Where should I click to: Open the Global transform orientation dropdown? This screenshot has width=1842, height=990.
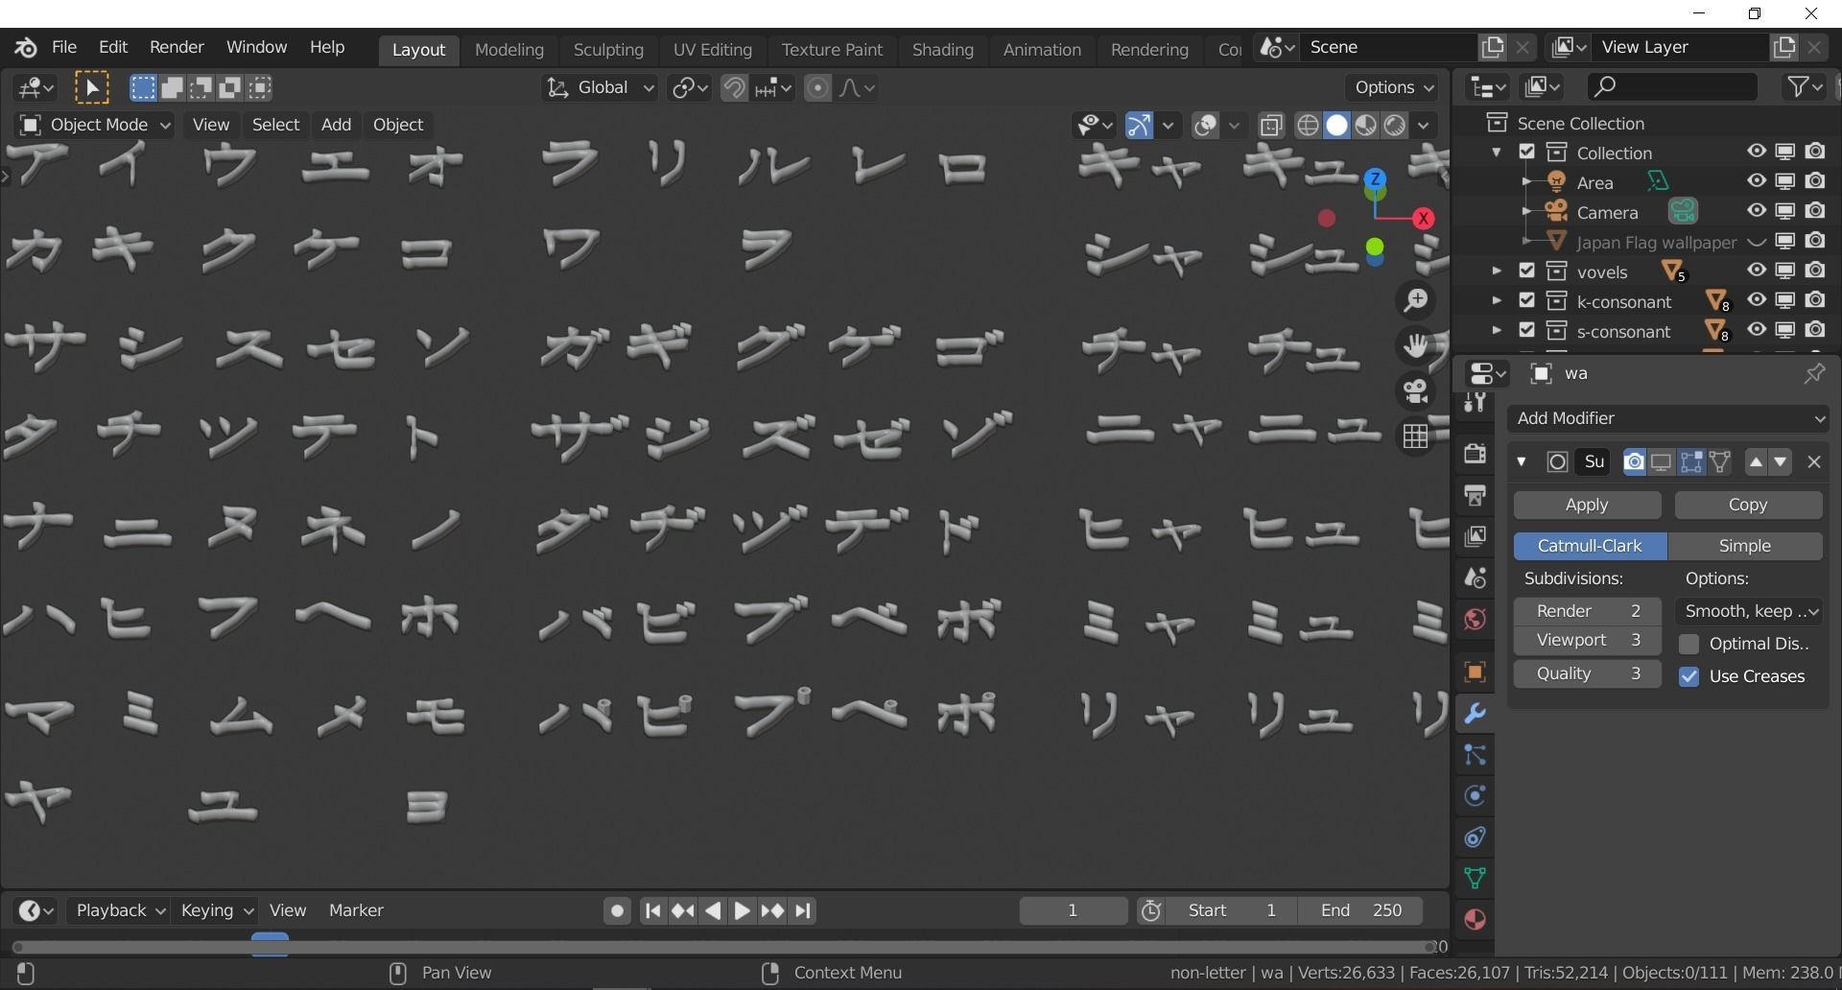pos(600,87)
